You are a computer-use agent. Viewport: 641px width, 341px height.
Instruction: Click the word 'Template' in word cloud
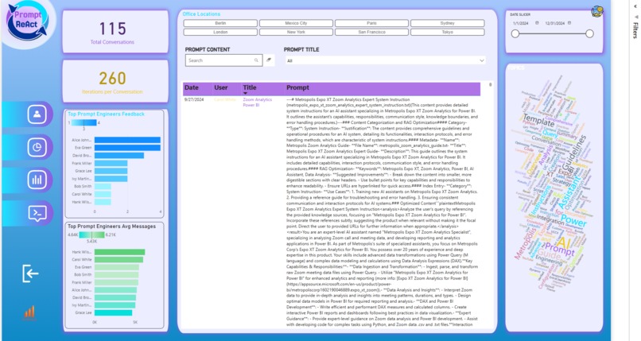(538, 120)
